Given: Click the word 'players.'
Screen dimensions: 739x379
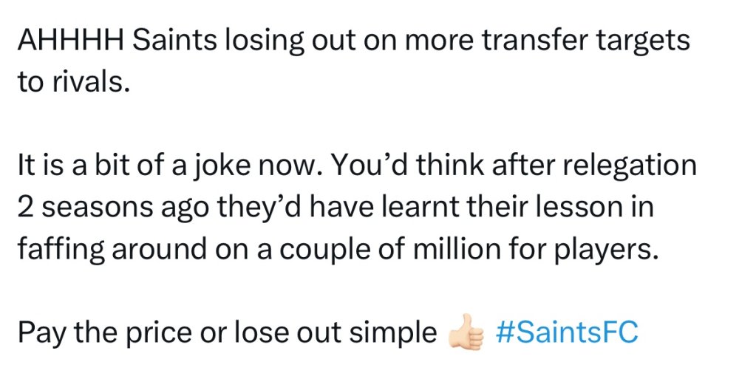Looking at the screenshot, I should tap(613, 249).
